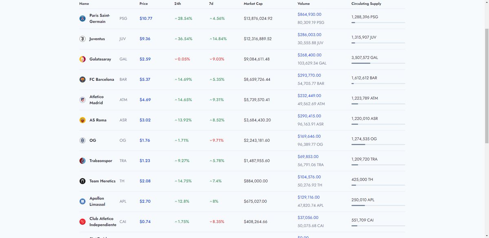Sort by Volume column header
This screenshot has height=238, width=489.
304,4
